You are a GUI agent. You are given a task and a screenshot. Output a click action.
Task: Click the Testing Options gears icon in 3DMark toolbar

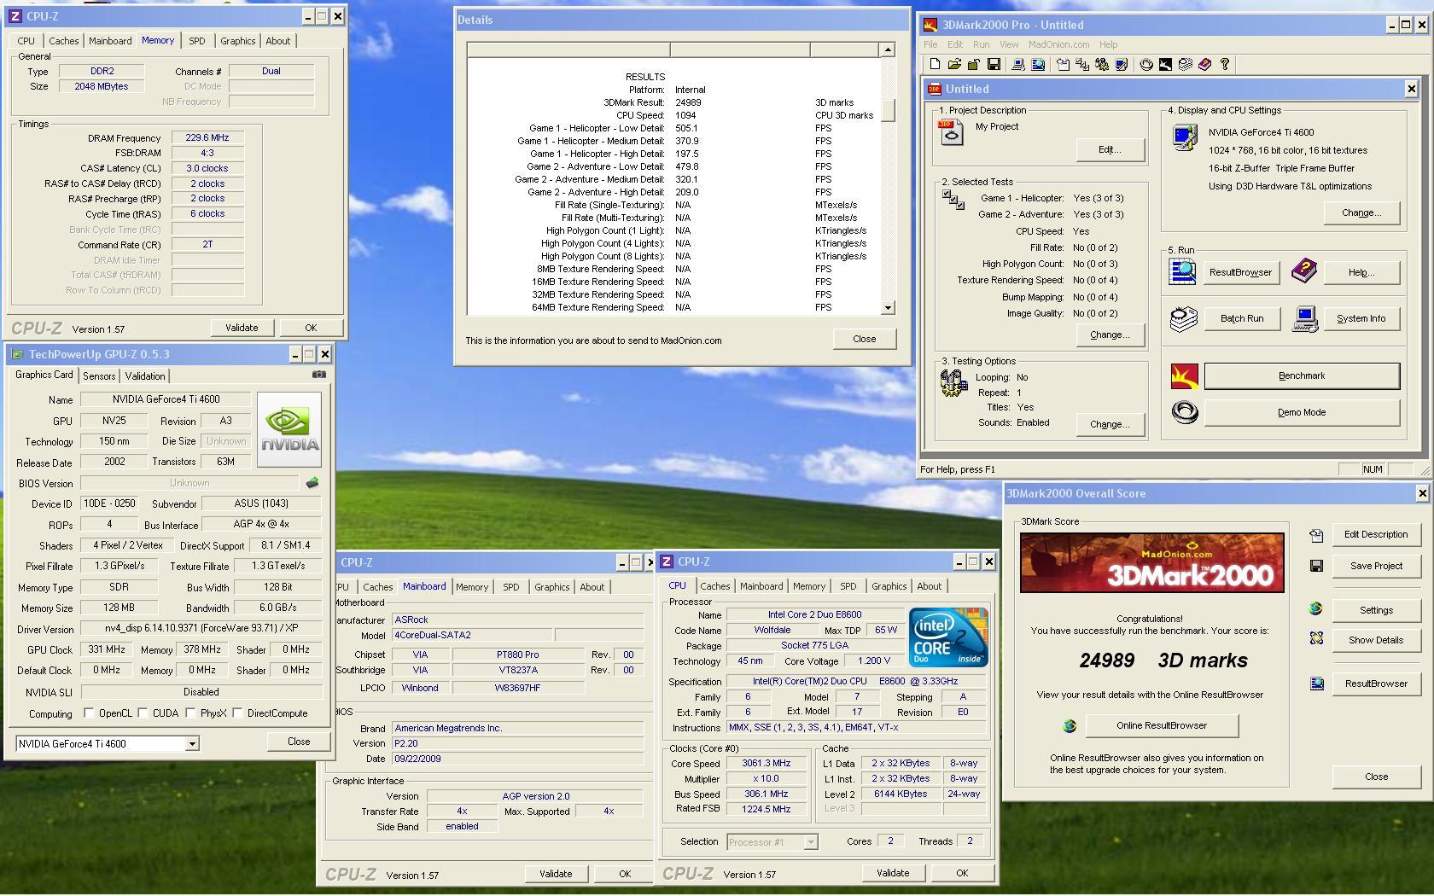pos(1102,64)
